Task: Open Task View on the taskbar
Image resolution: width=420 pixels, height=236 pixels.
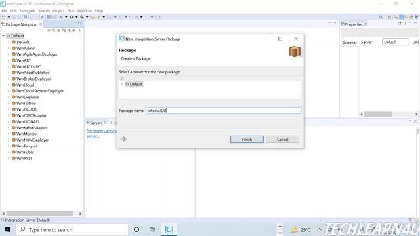Action: pos(152,229)
